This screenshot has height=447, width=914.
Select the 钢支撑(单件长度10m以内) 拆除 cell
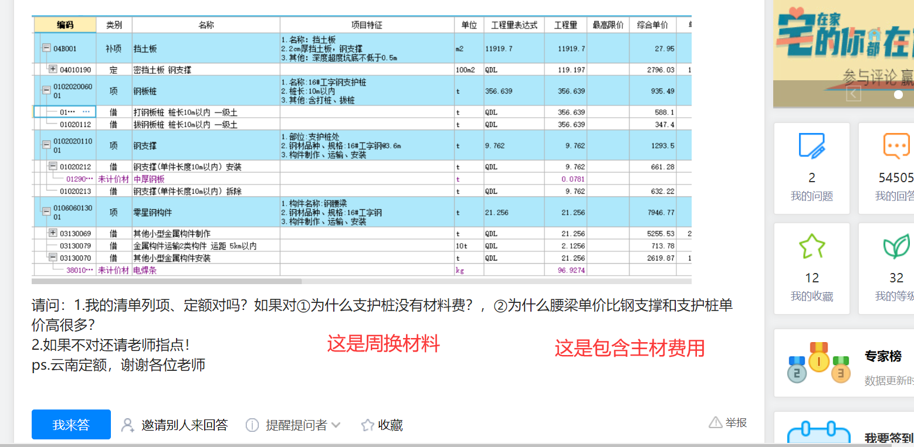pos(206,191)
